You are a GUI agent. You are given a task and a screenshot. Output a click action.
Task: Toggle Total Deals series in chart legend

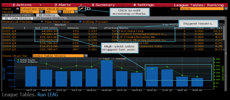26,60
